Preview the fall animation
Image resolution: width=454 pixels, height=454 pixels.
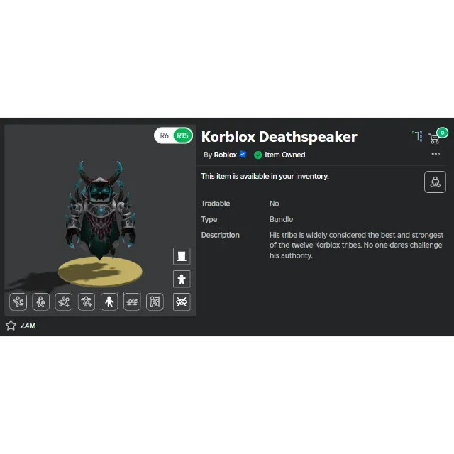click(65, 302)
